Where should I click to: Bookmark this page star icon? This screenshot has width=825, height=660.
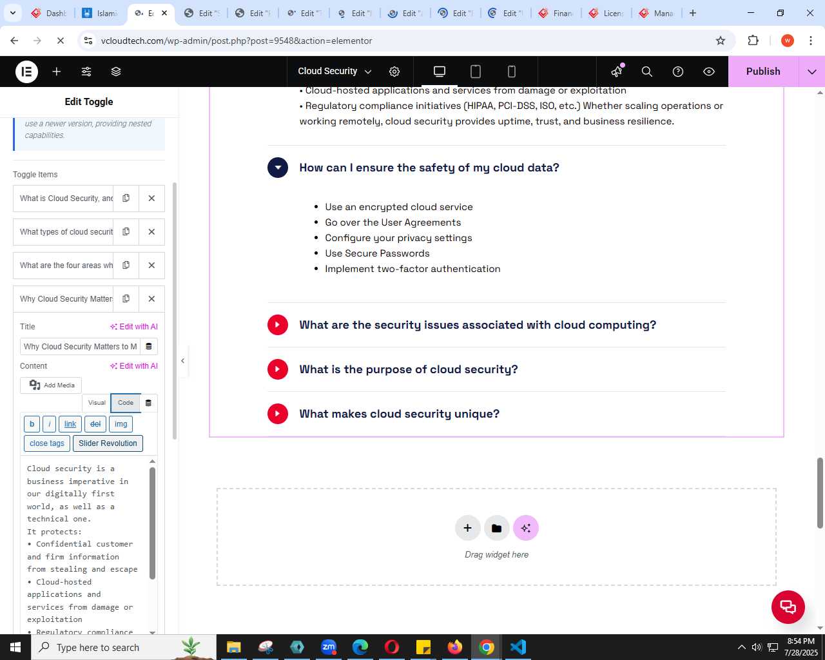coord(721,41)
